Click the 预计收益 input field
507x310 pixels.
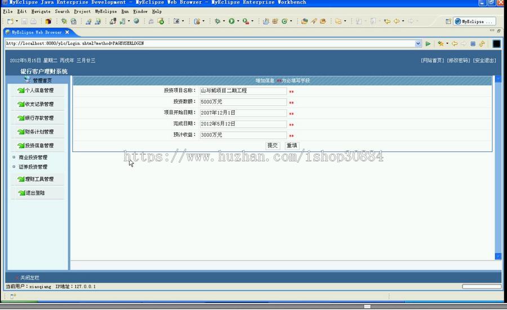[243, 135]
